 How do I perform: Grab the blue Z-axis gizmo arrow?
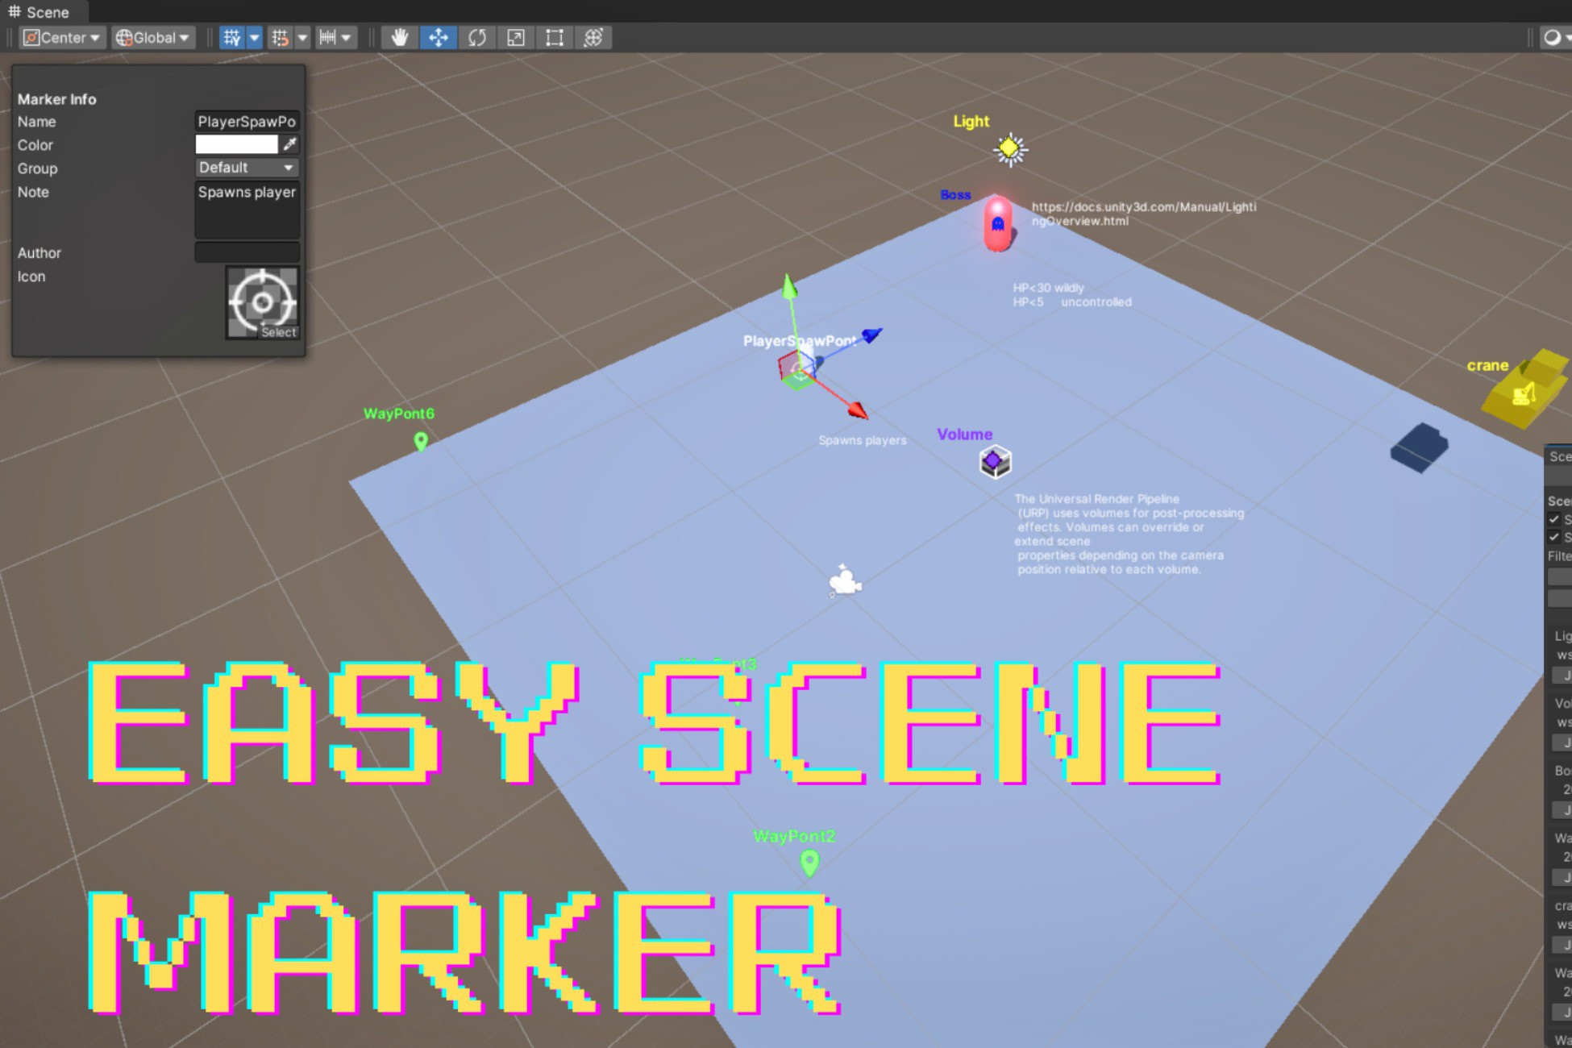(871, 334)
